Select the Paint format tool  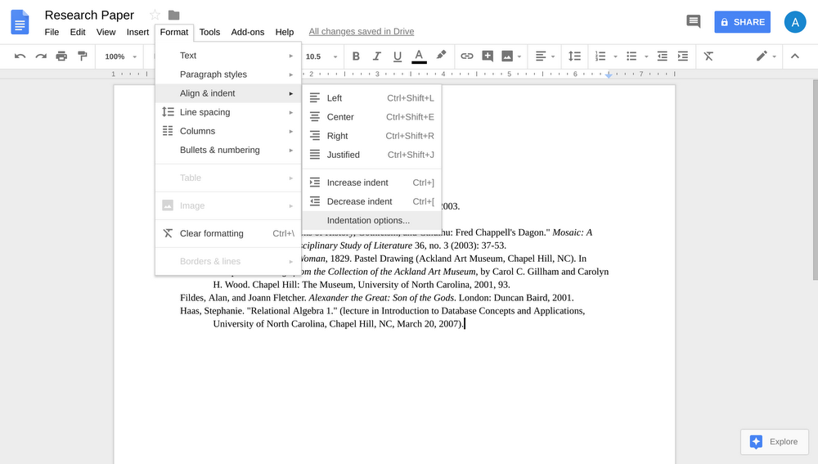tap(83, 56)
